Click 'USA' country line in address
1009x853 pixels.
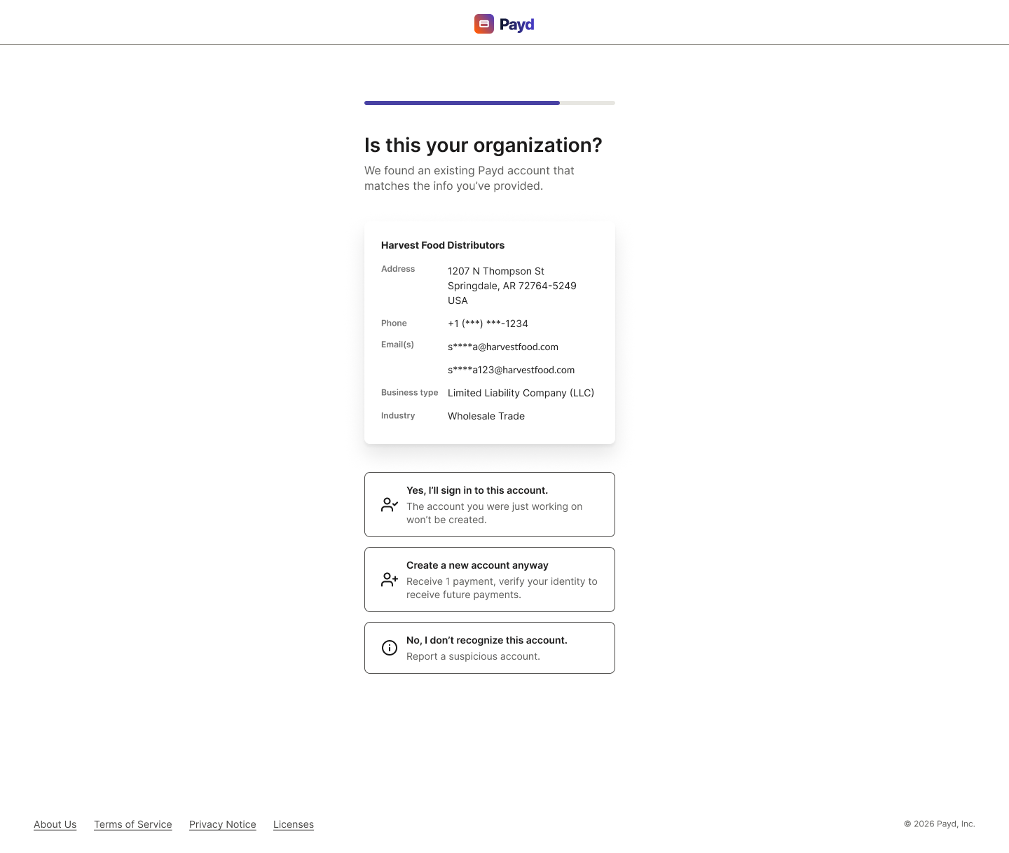(458, 300)
